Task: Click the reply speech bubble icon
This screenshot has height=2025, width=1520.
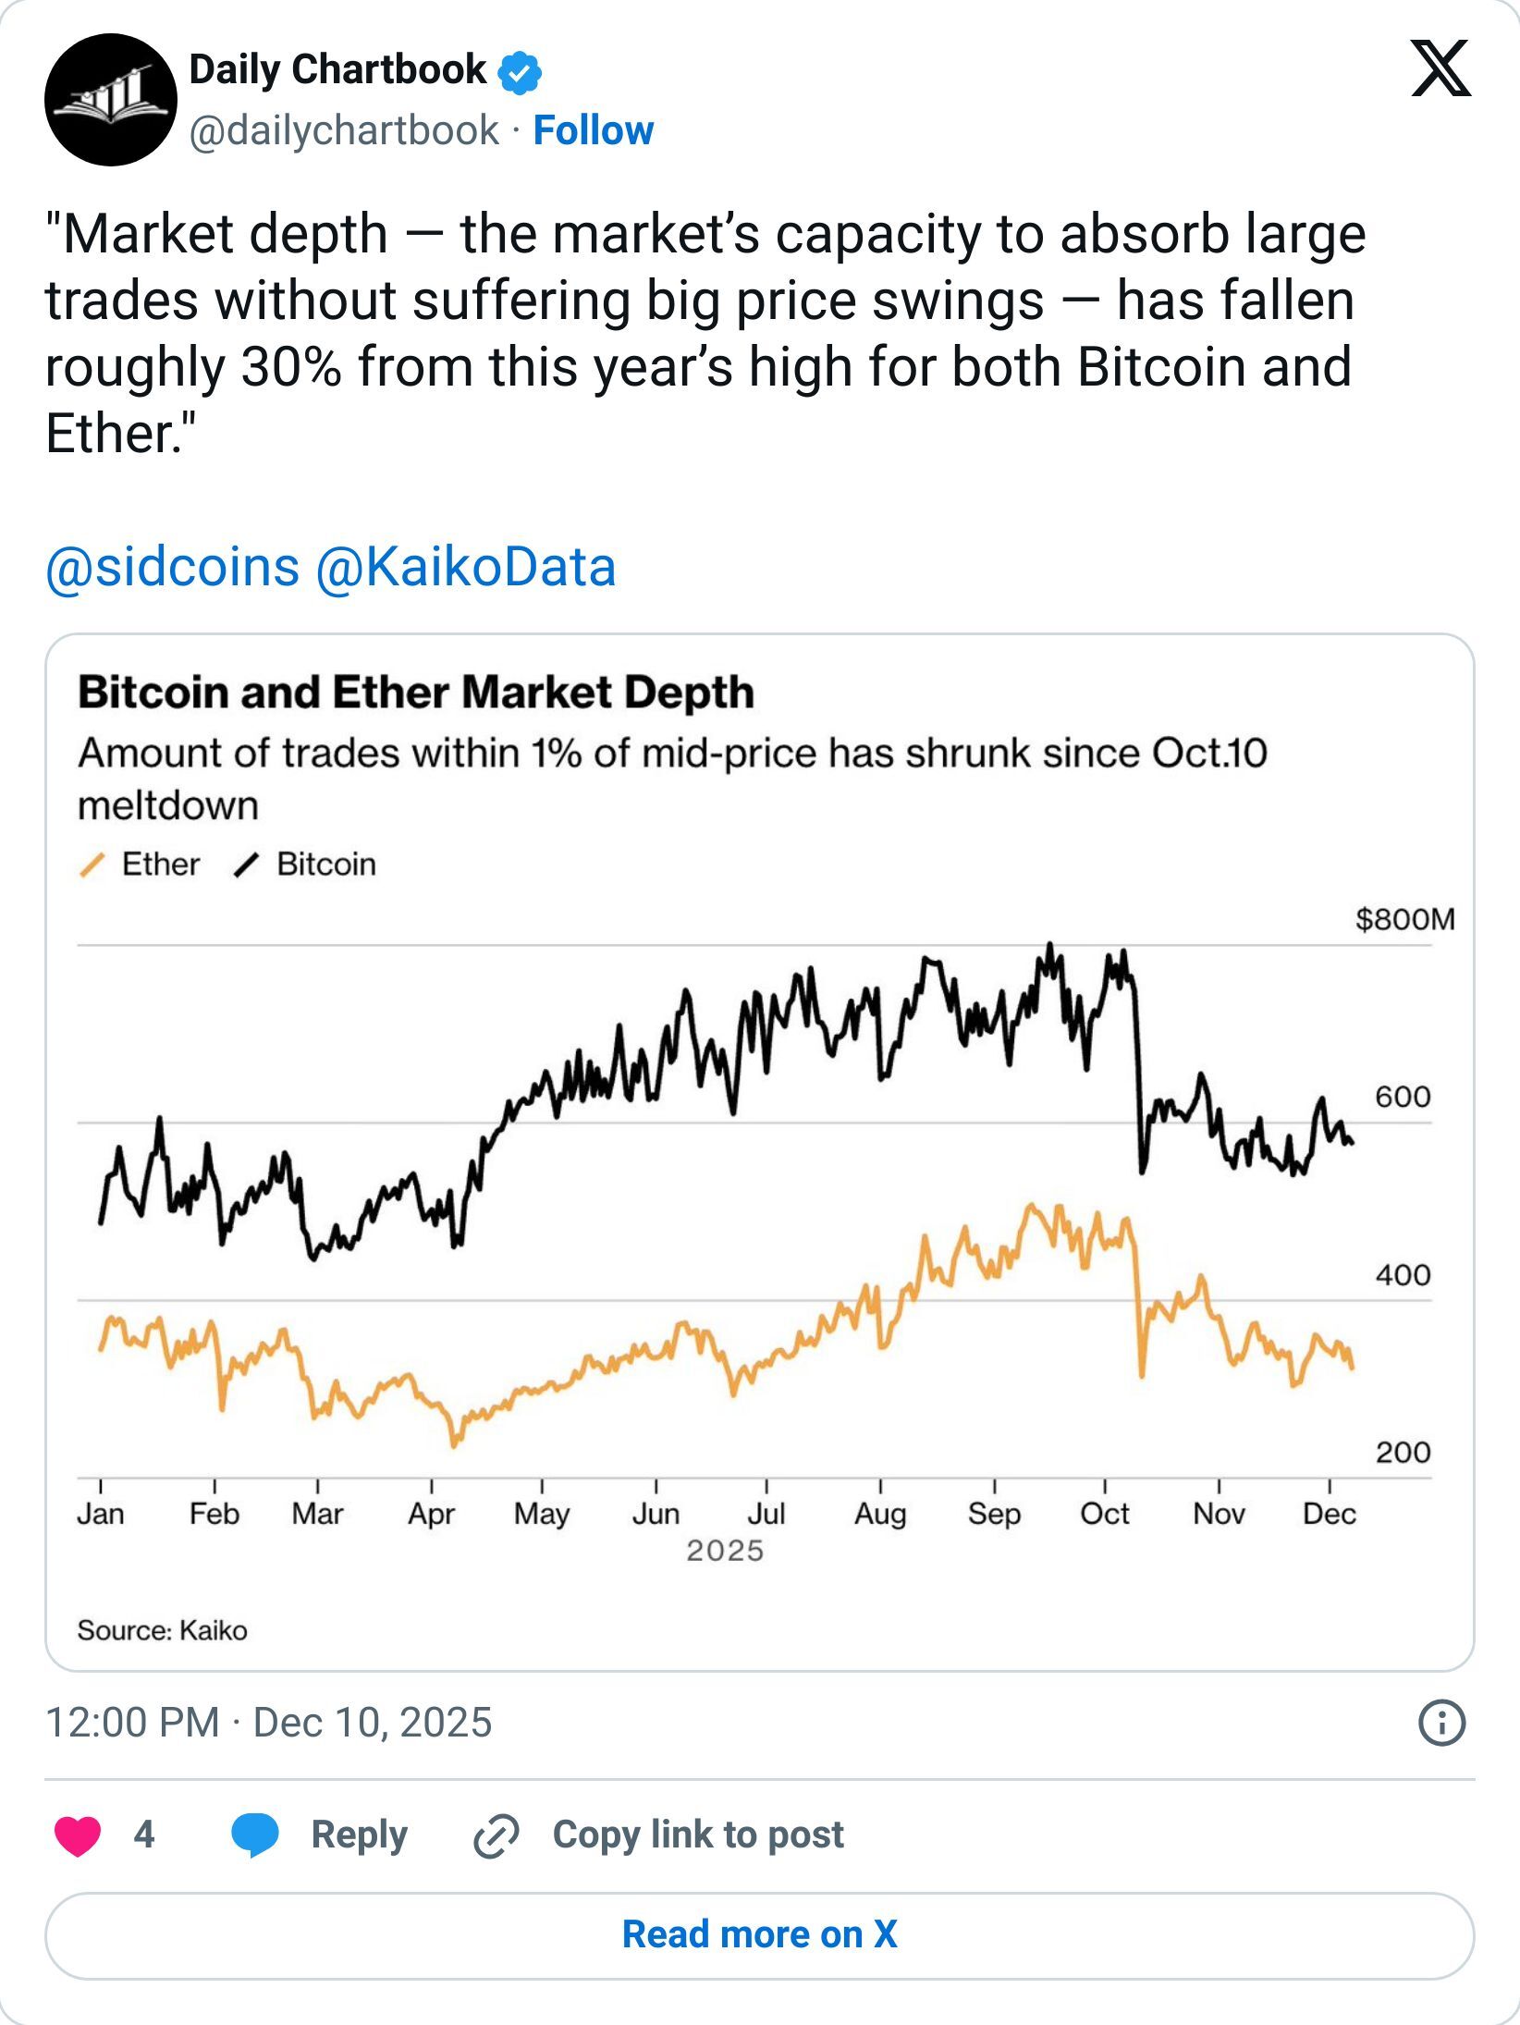Action: click(x=254, y=1835)
